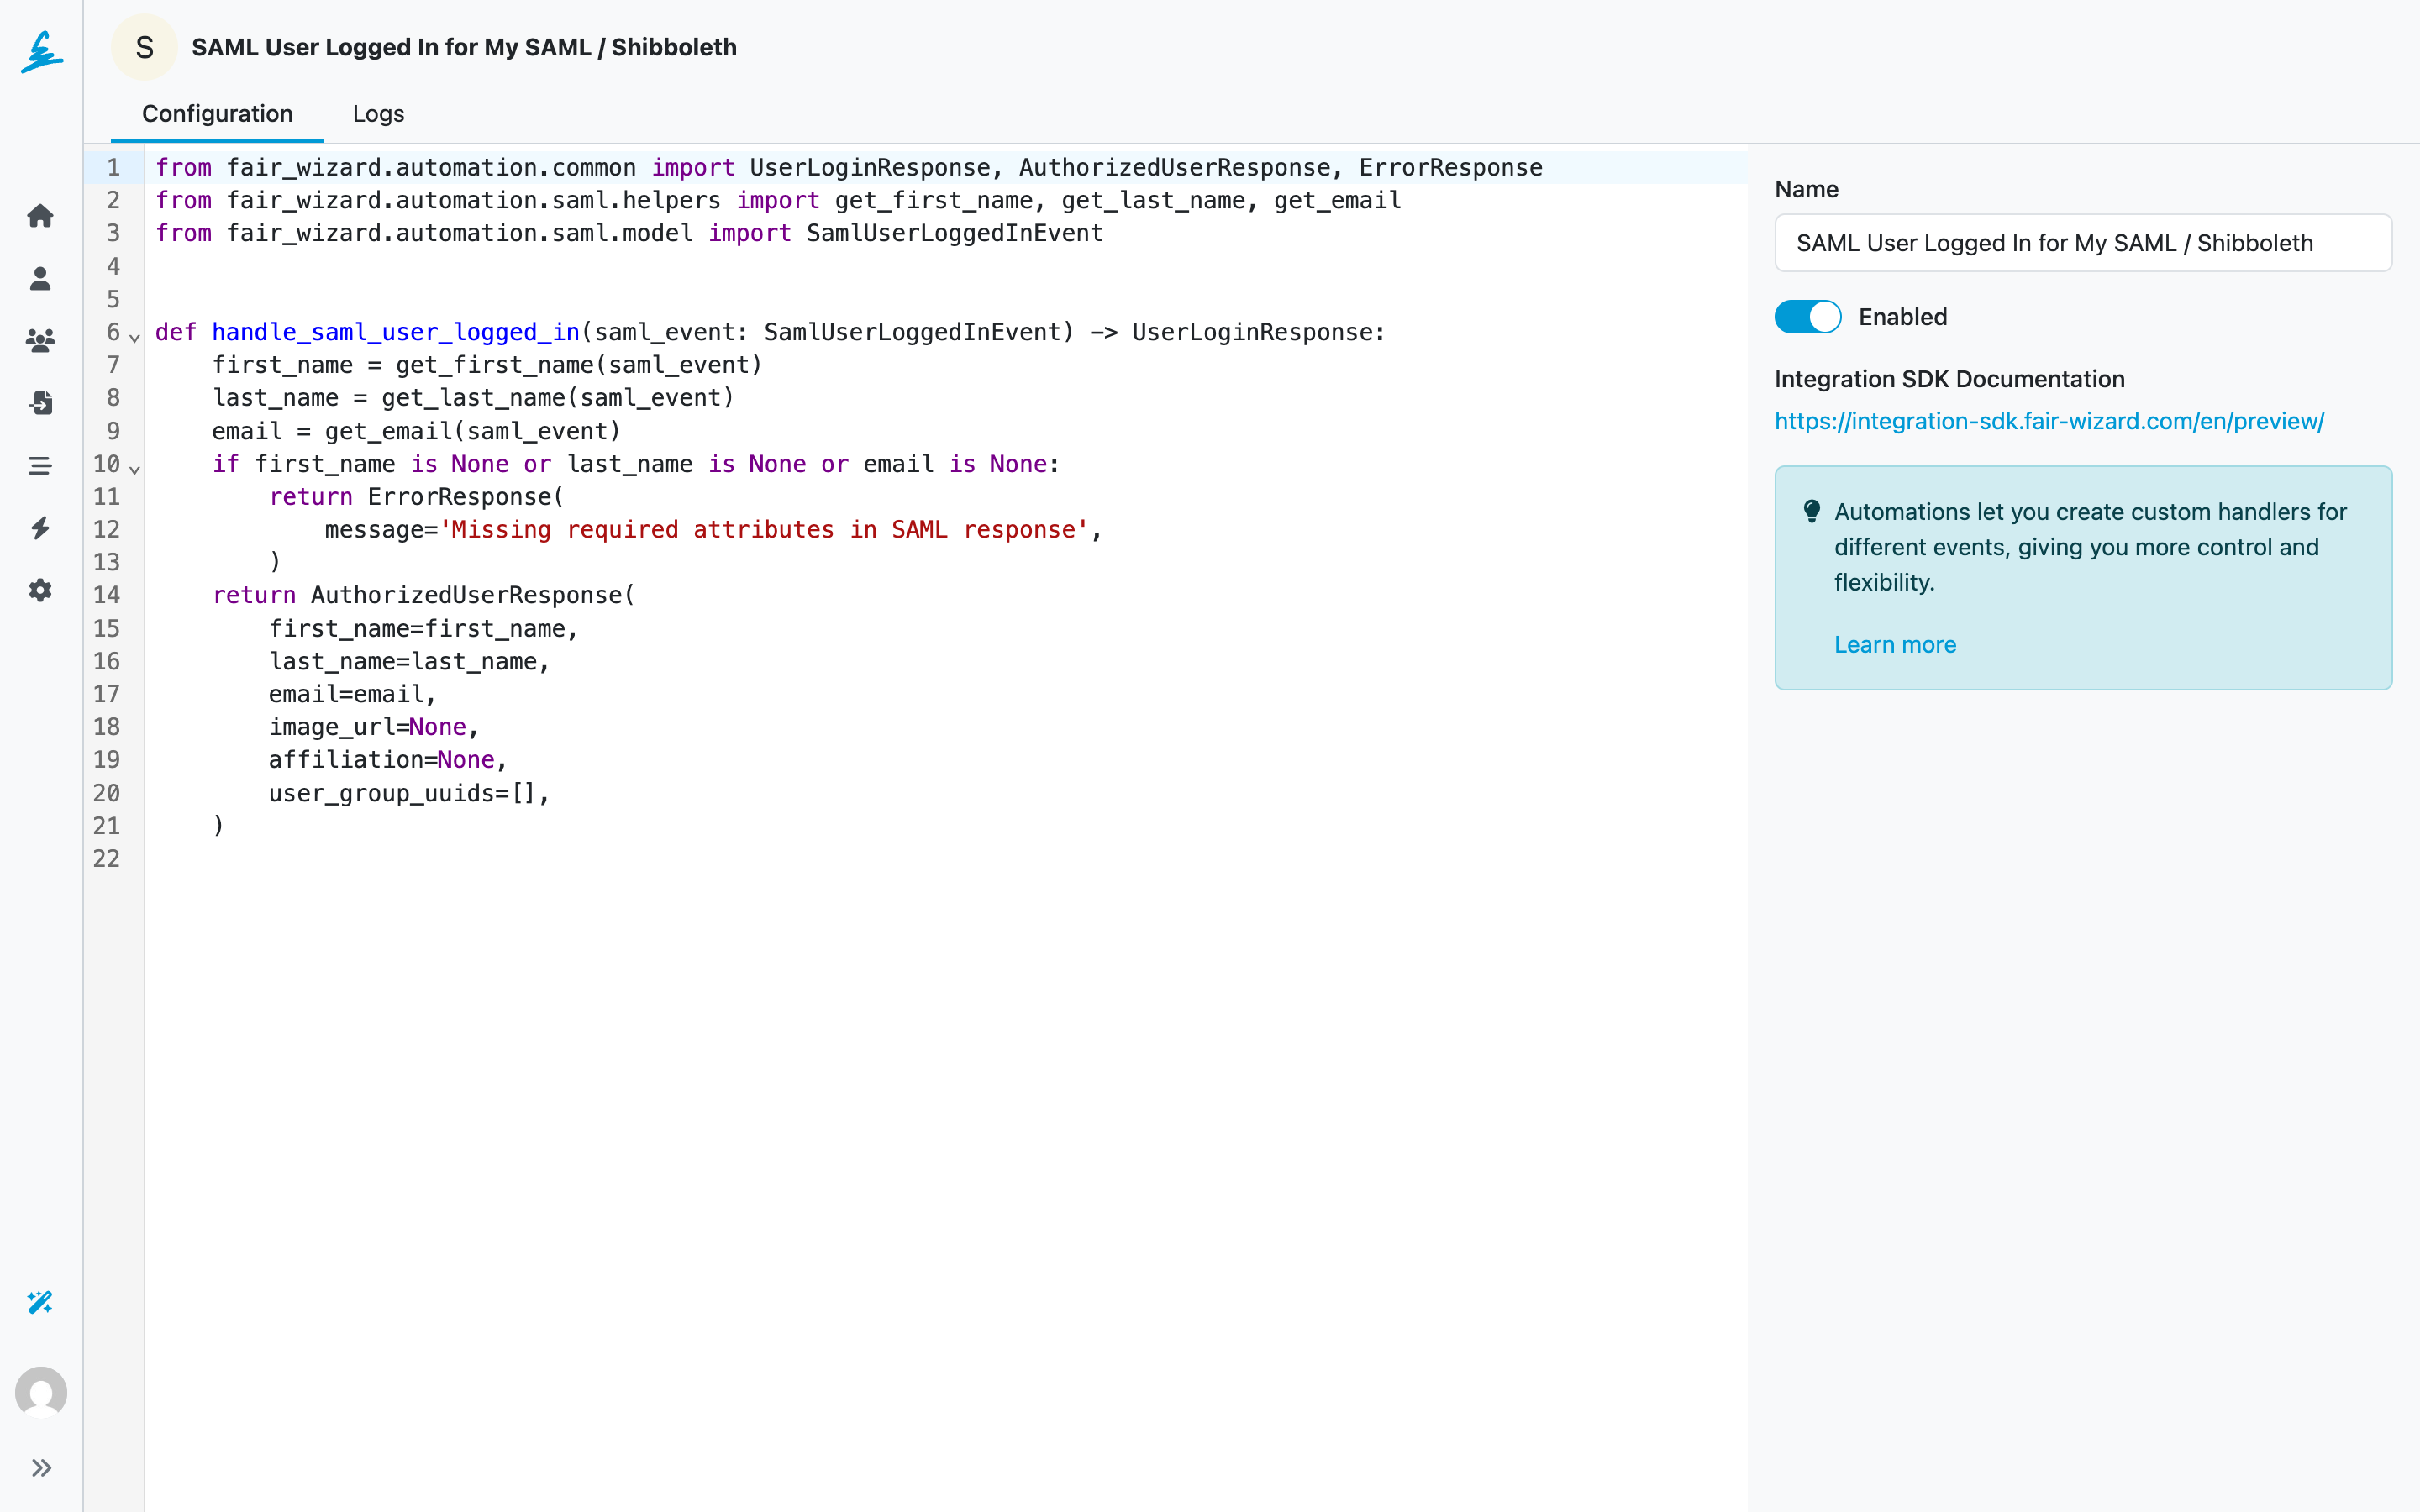Open the Home dashboard icon
The image size is (2420, 1512).
(x=40, y=216)
